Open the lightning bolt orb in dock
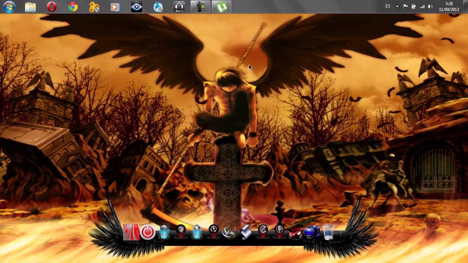Screen dimensions: 468x263 (x=279, y=231)
